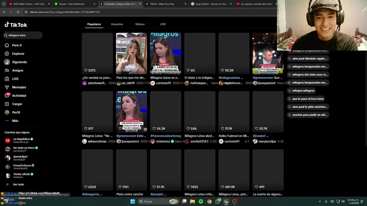Screen dimensions: 367x206
Task: Open video thumbnail with 24.3K likes
Action: click(165, 112)
